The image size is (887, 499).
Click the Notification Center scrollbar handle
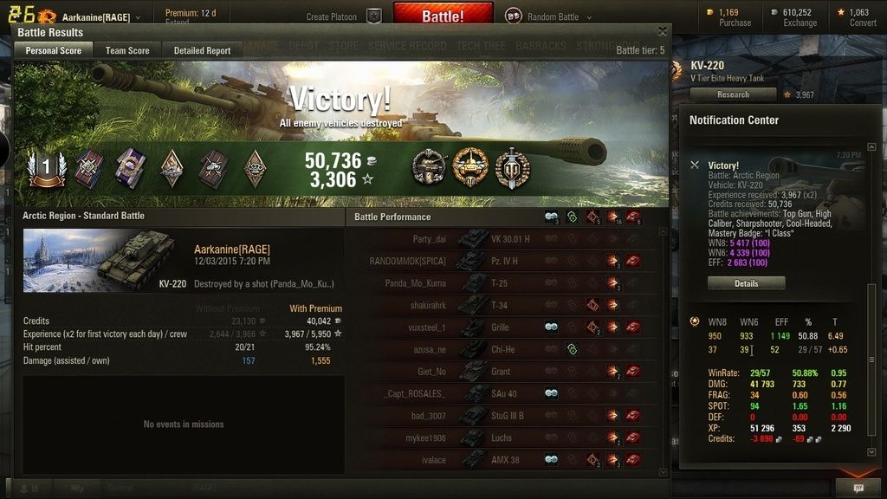871,360
